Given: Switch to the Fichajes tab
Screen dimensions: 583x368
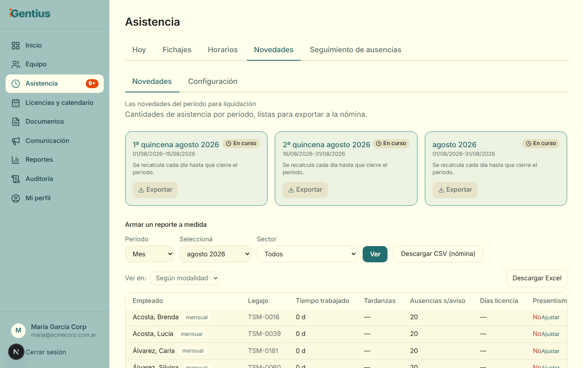Looking at the screenshot, I should pos(177,50).
